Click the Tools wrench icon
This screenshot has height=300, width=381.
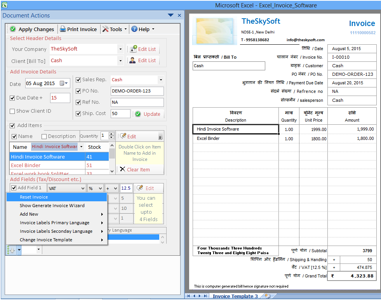(x=106, y=29)
